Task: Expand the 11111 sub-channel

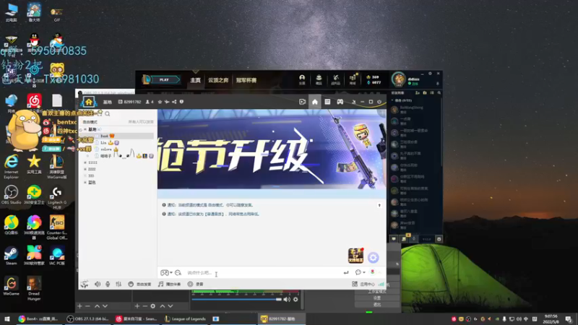Action: click(x=85, y=162)
